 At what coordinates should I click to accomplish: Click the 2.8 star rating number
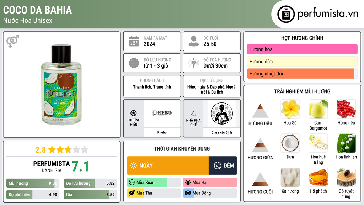pyautogui.click(x=41, y=150)
